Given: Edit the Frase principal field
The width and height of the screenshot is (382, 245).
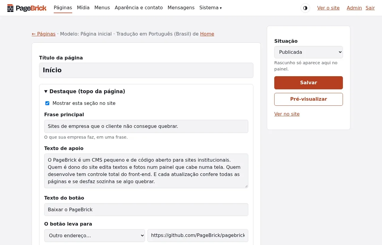Looking at the screenshot, I should click(146, 126).
